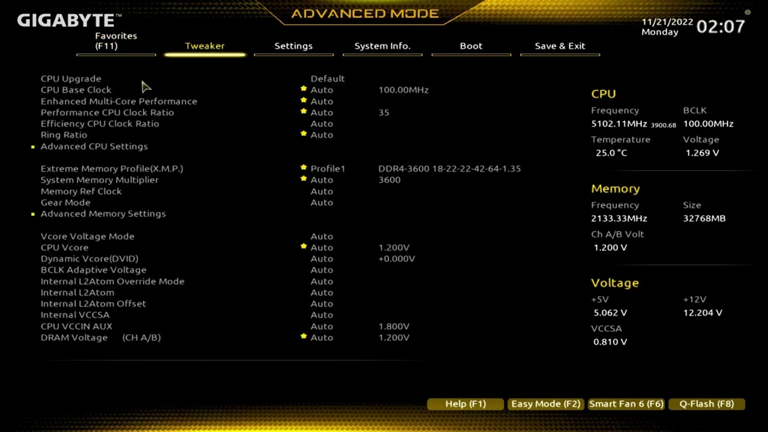Click star icon beside Extreme Memory Profile Profile1
The height and width of the screenshot is (432, 768).
tap(304, 168)
